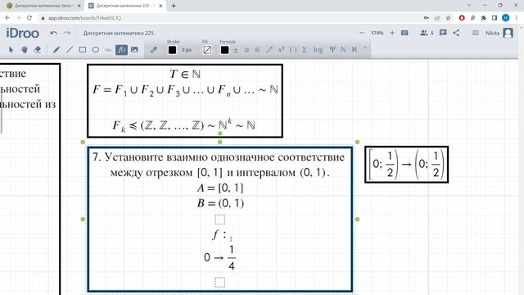This screenshot has height=295, width=524.
Task: Open the Chrome profile avatar
Action: pos(506,18)
